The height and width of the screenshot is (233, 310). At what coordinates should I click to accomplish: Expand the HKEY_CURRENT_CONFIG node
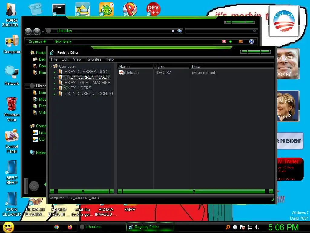coord(54,94)
